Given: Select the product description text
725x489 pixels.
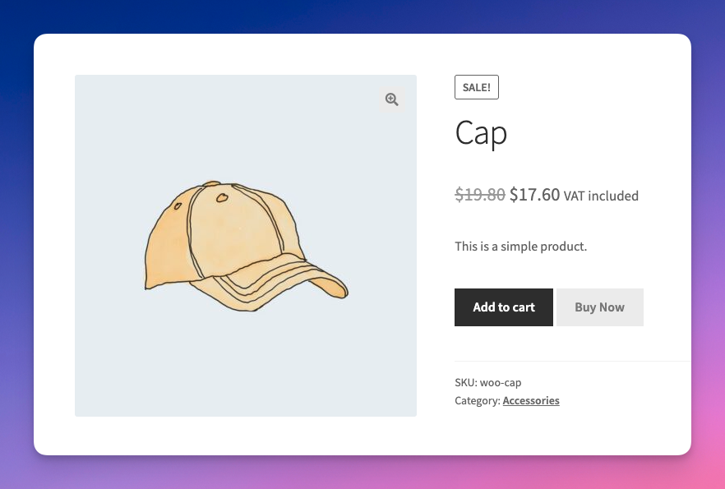Looking at the screenshot, I should (x=520, y=246).
